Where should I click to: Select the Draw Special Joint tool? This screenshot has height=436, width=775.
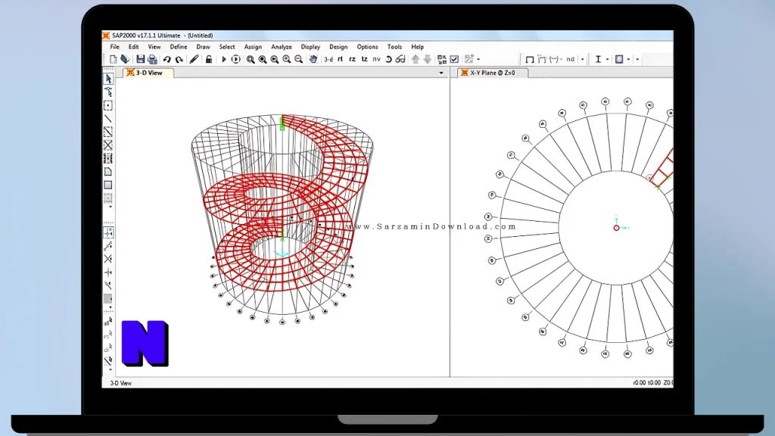tap(108, 105)
